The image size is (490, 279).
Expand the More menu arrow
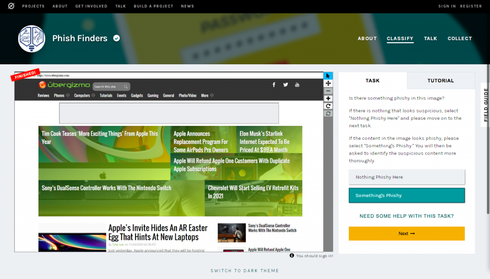click(212, 95)
